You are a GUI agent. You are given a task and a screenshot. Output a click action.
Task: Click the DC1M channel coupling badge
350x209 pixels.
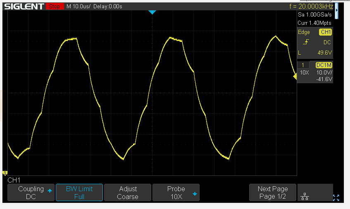(324, 65)
